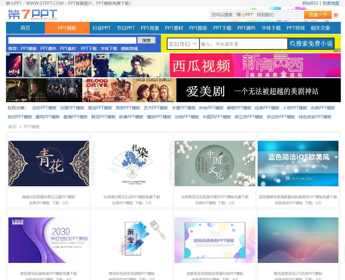Open the recommended PPT课件 link
345x280 pixels.
(x=48, y=49)
